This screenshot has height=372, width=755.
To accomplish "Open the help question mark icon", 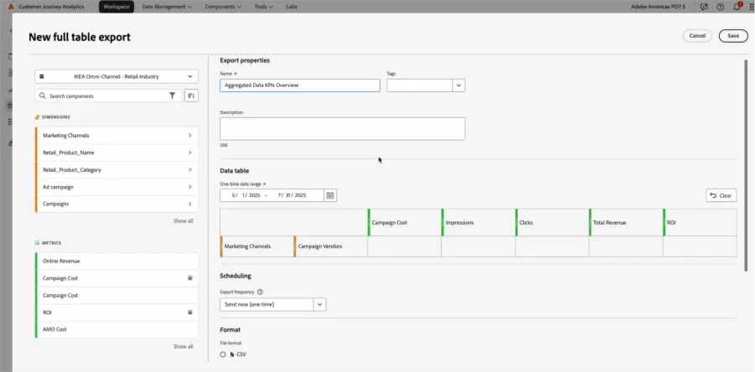I will 721,8.
